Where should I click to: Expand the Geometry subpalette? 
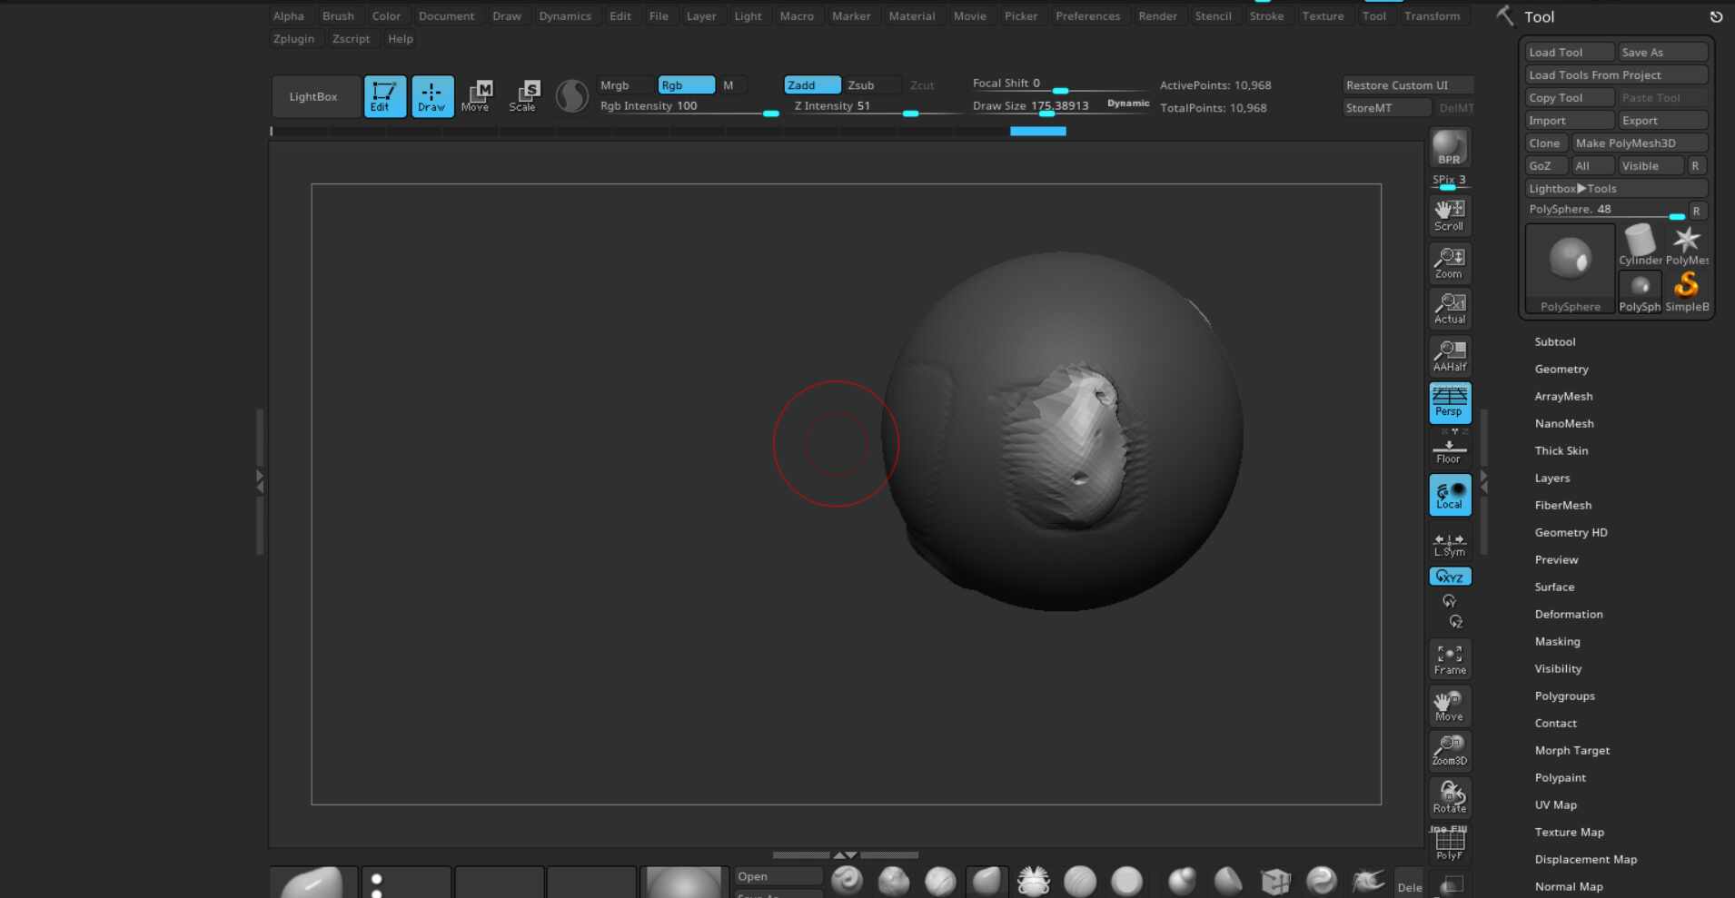(x=1561, y=370)
